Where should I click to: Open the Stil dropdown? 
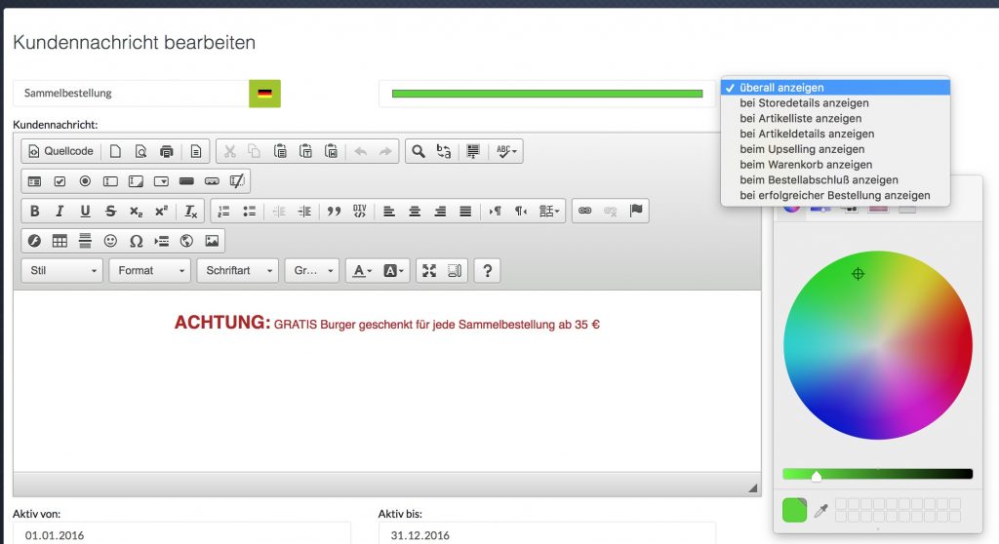tap(62, 271)
